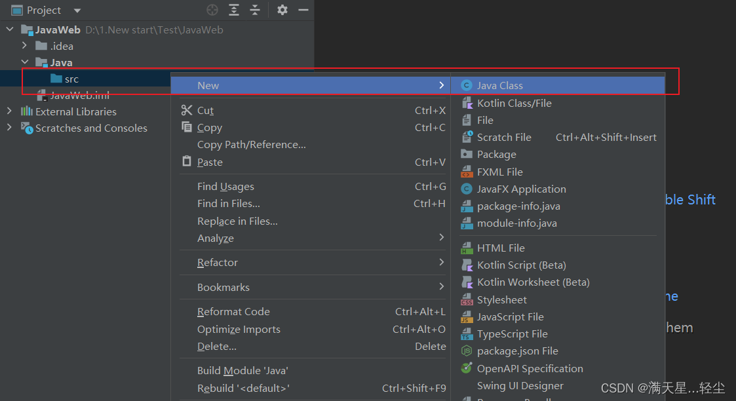Click the Scratch File icon
Viewport: 736px width, 401px height.
pyautogui.click(x=467, y=137)
